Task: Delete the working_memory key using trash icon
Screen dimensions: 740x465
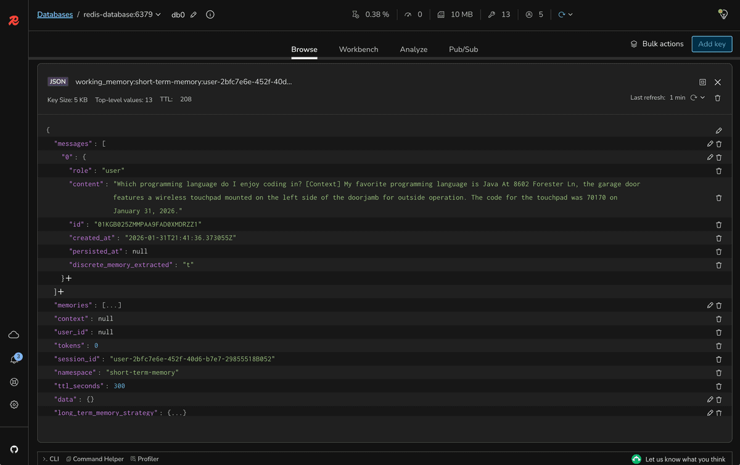Action: click(x=717, y=97)
